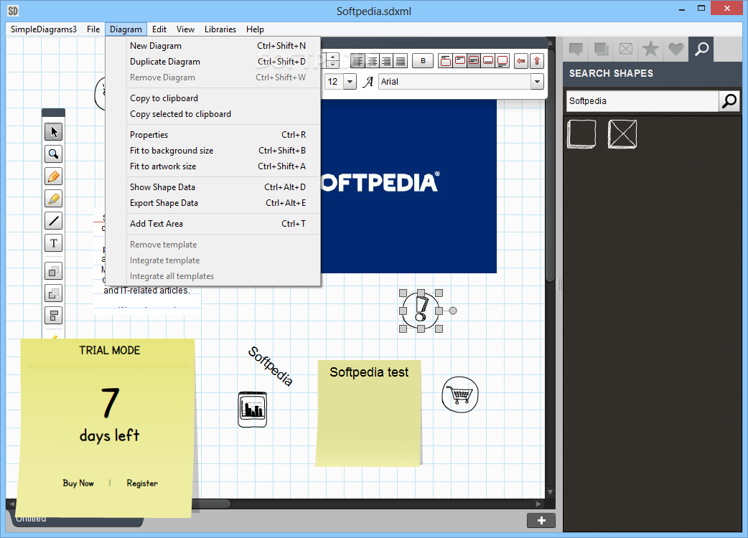Image resolution: width=748 pixels, height=538 pixels.
Task: Justify text in the text toolbar
Action: [x=401, y=61]
